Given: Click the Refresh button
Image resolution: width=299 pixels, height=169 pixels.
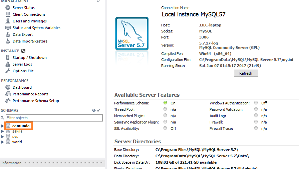Looking at the screenshot, I should pos(246,73).
